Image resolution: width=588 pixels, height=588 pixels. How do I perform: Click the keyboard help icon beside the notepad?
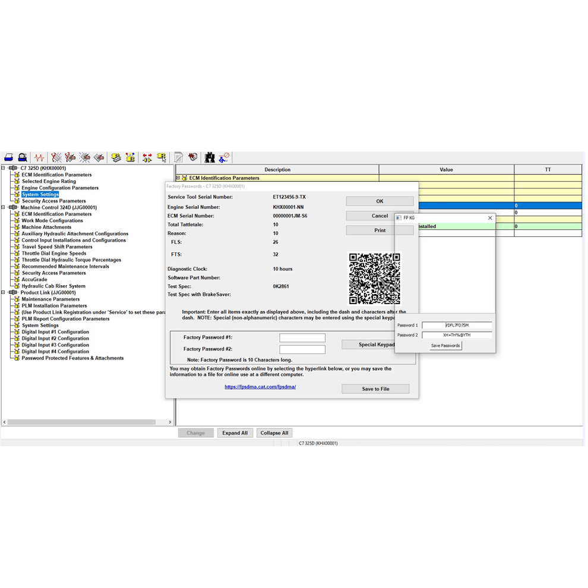pos(194,157)
